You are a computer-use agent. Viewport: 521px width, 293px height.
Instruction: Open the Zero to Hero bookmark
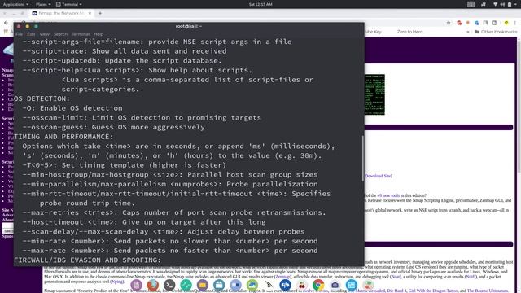coord(410,32)
